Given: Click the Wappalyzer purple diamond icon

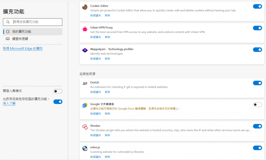Looking at the screenshot, I should (85, 50).
